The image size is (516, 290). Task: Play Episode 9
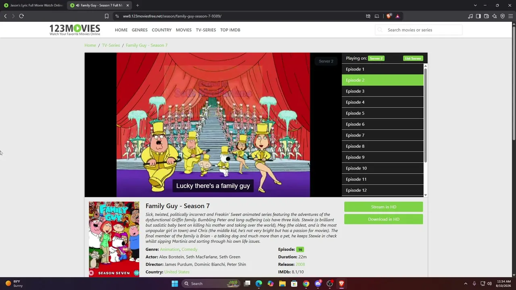(383, 157)
